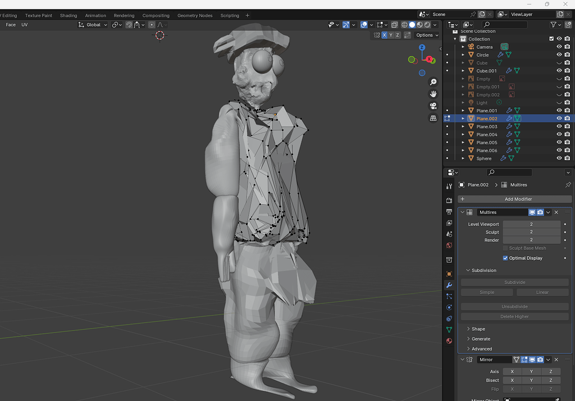
Task: Open Multires modifier extras dropdown arrow
Action: pos(548,212)
